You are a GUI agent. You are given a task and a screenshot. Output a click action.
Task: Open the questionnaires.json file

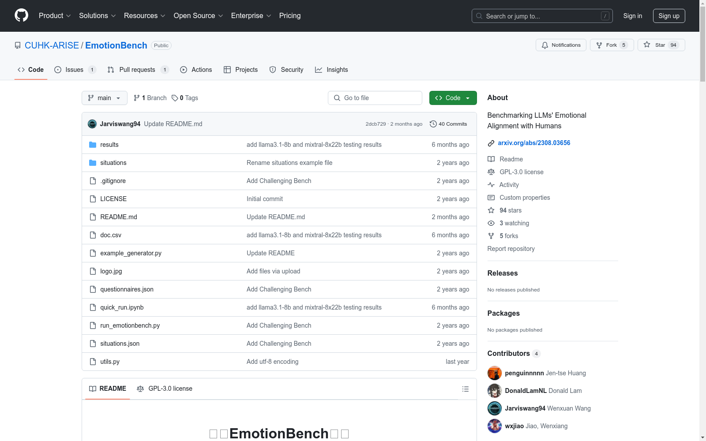127,289
